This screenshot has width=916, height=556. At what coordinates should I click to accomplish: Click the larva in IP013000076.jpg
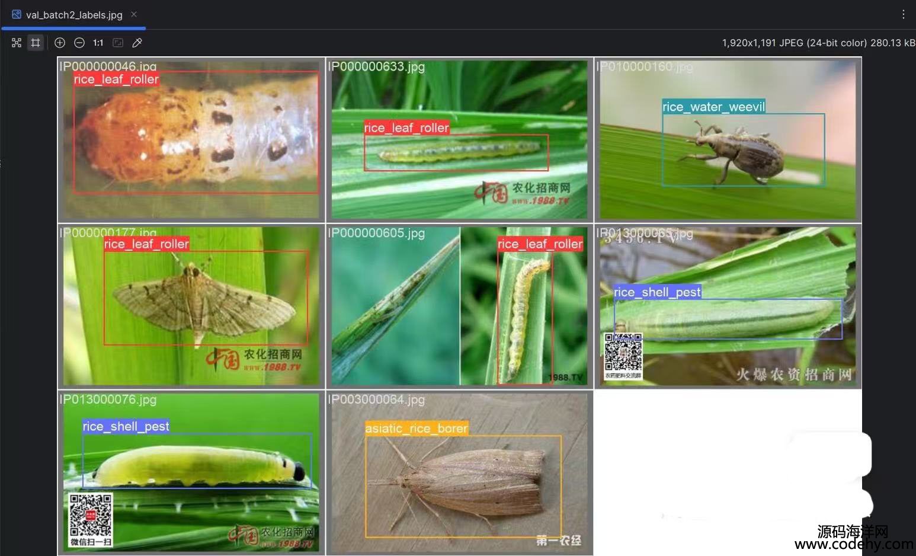coord(196,465)
